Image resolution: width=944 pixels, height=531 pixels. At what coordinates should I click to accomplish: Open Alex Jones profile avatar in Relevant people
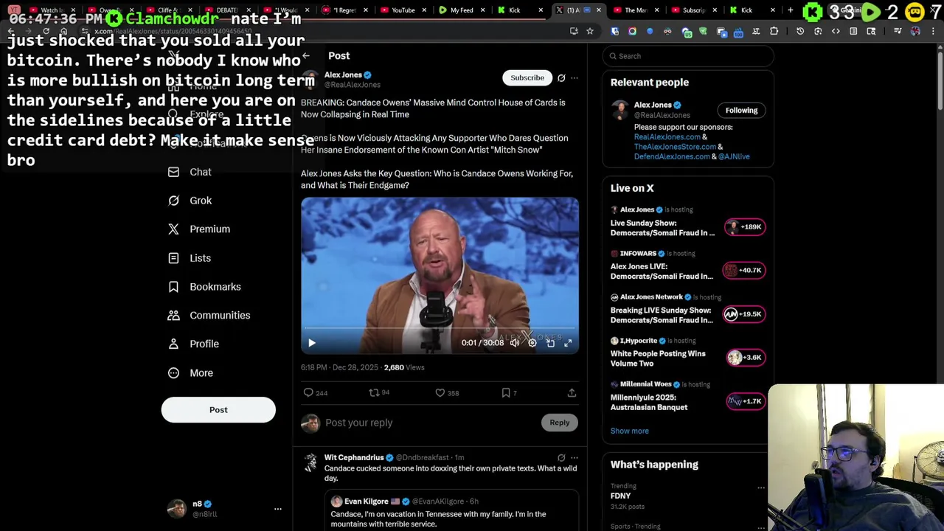pyautogui.click(x=620, y=111)
